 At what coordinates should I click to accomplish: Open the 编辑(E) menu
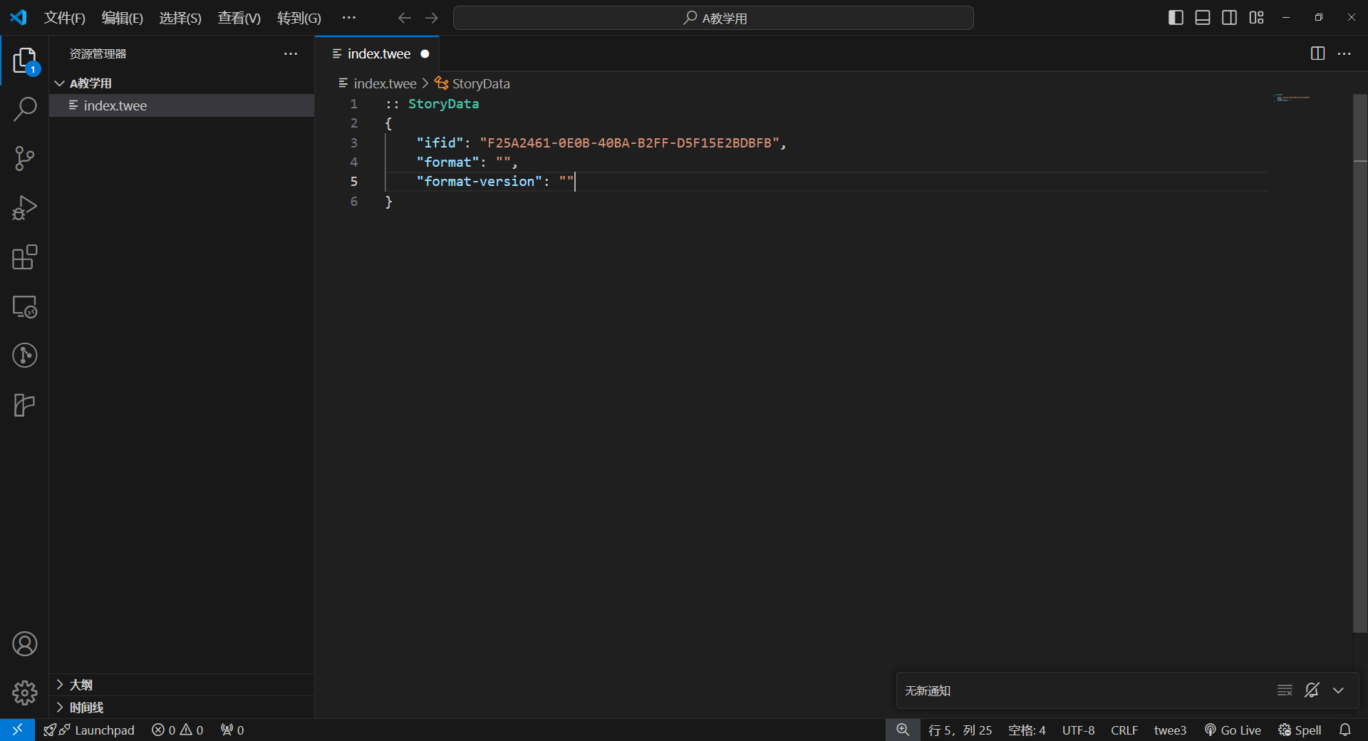click(123, 18)
